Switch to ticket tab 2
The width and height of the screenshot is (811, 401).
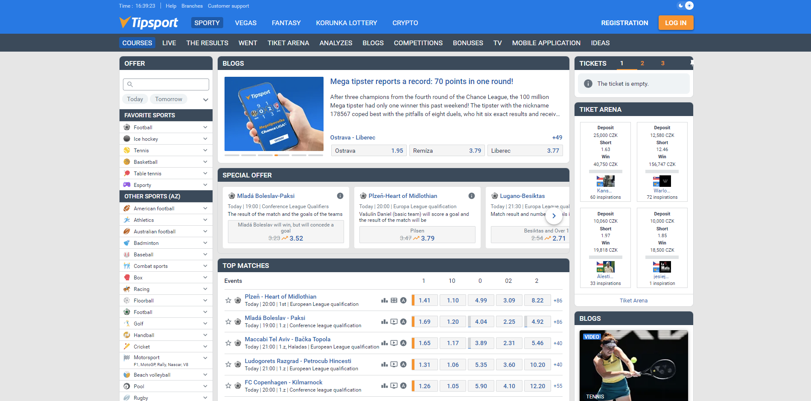coord(642,63)
